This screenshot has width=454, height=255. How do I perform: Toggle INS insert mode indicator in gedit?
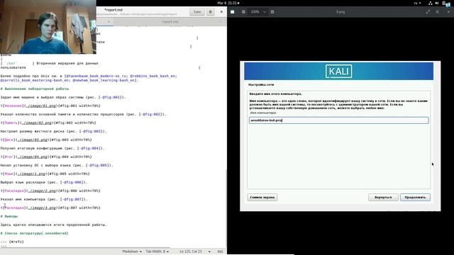(x=220, y=251)
